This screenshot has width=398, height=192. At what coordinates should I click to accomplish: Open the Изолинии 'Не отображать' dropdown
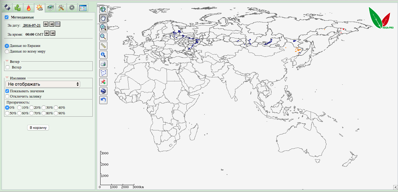43,84
